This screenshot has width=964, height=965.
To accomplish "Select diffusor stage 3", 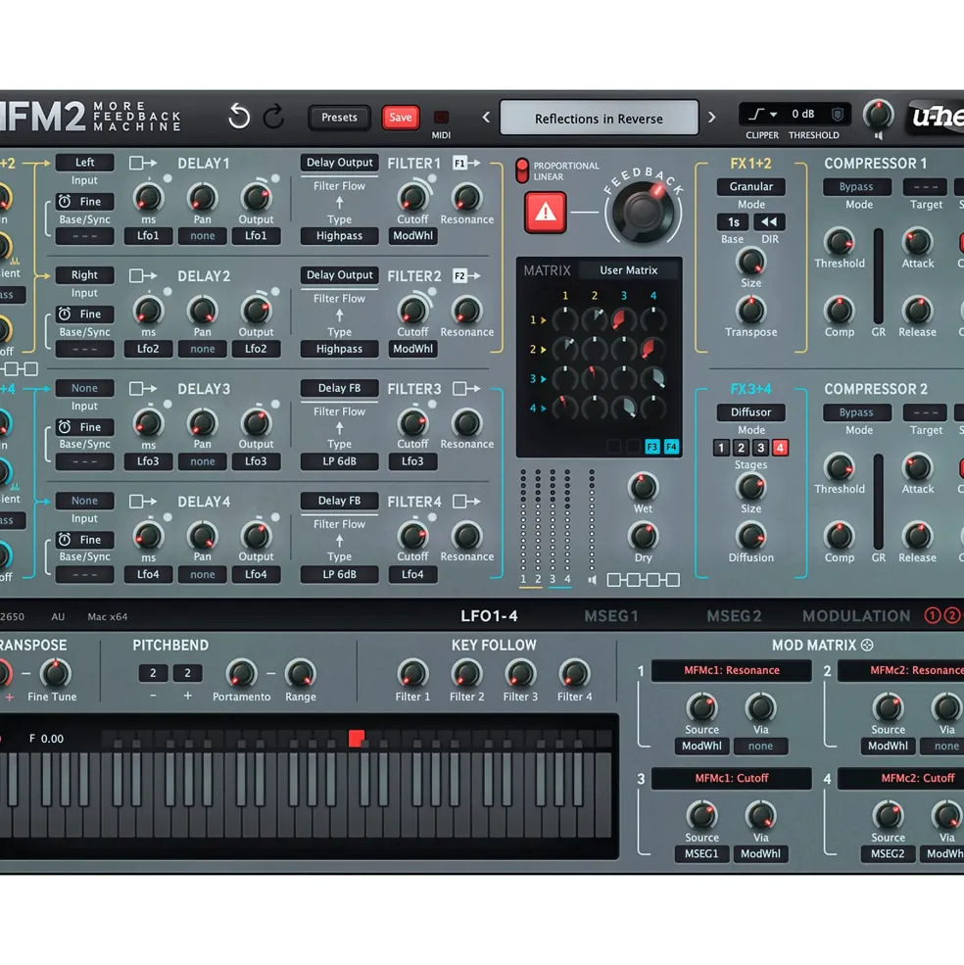I will (x=760, y=448).
